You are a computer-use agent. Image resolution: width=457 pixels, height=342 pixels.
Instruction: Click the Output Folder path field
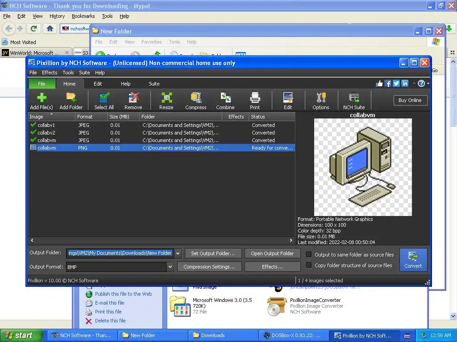(x=120, y=253)
